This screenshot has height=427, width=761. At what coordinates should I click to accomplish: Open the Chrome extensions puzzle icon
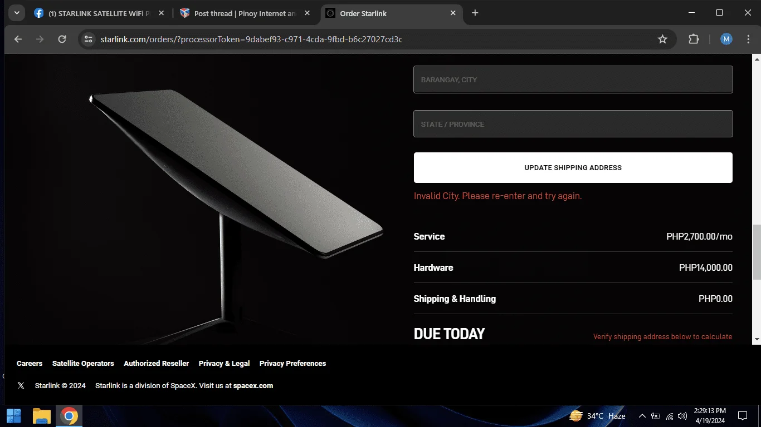[694, 39]
